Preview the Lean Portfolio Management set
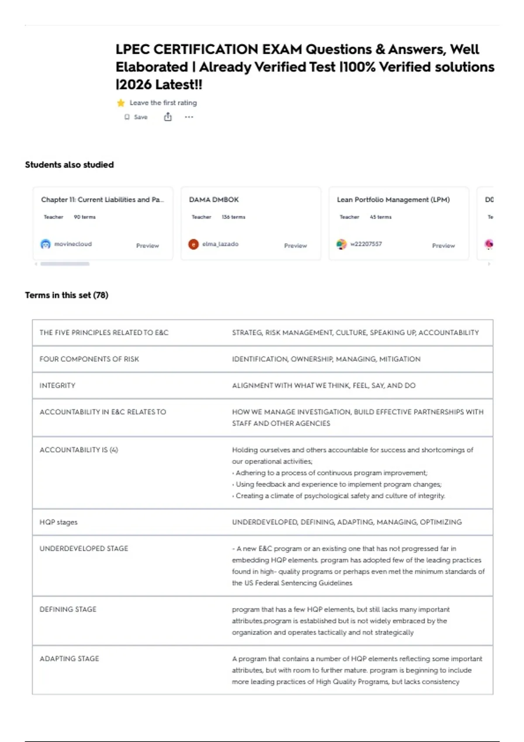 coord(443,246)
